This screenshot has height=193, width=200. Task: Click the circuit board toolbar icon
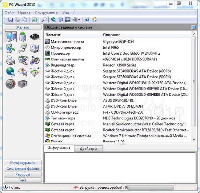68,20
